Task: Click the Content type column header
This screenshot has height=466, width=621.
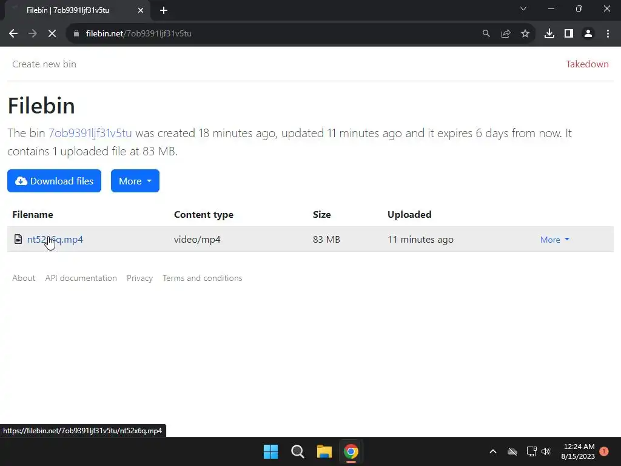Action: click(x=204, y=214)
